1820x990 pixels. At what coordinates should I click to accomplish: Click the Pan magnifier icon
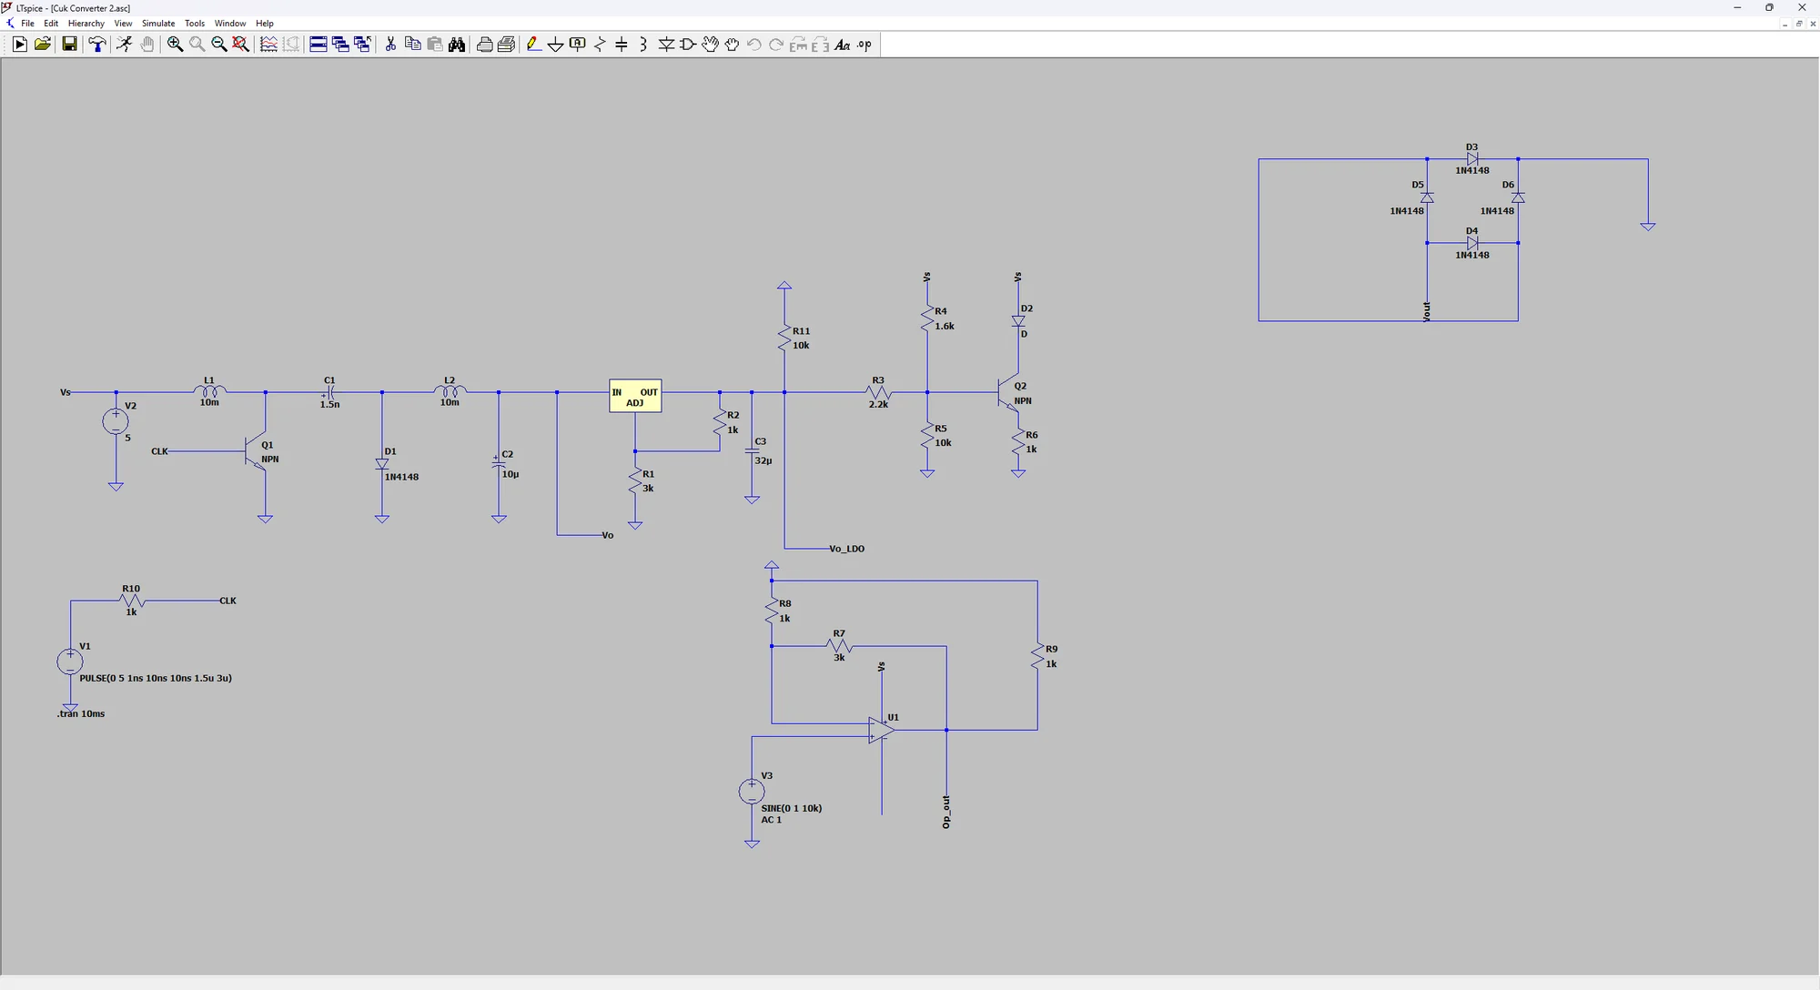197,45
